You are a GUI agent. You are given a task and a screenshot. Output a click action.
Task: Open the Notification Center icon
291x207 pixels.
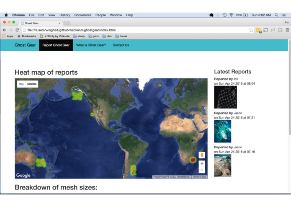(x=283, y=15)
